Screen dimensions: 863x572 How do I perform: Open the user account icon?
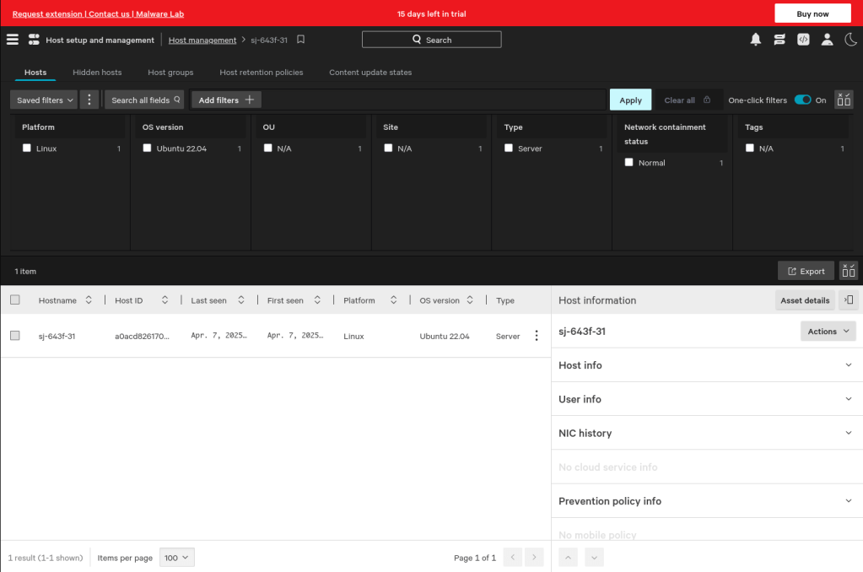[827, 40]
